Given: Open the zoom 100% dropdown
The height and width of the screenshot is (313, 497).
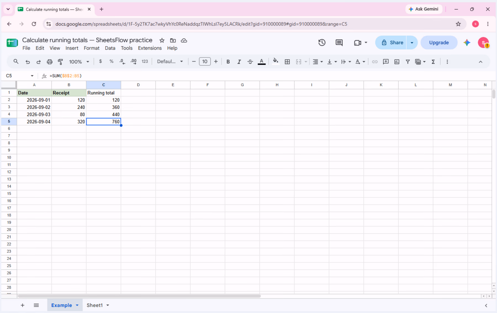Looking at the screenshot, I should [79, 62].
